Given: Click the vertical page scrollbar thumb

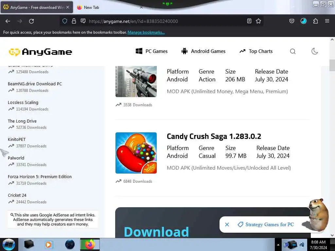Looking at the screenshot, I should (x=332, y=65).
